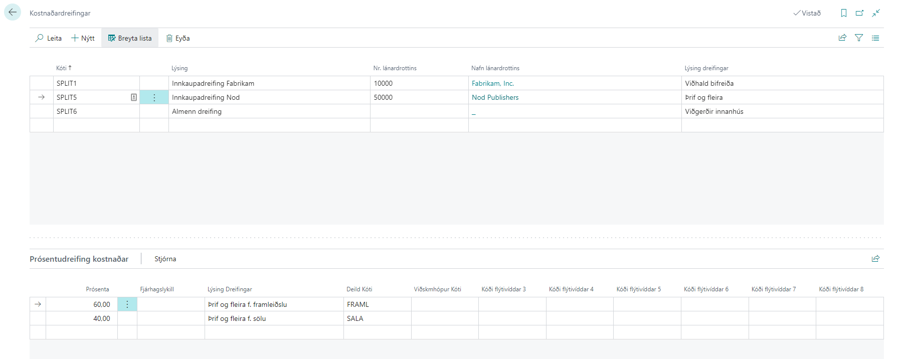Open the Fabrikam, Inc. vendor link

(x=492, y=83)
